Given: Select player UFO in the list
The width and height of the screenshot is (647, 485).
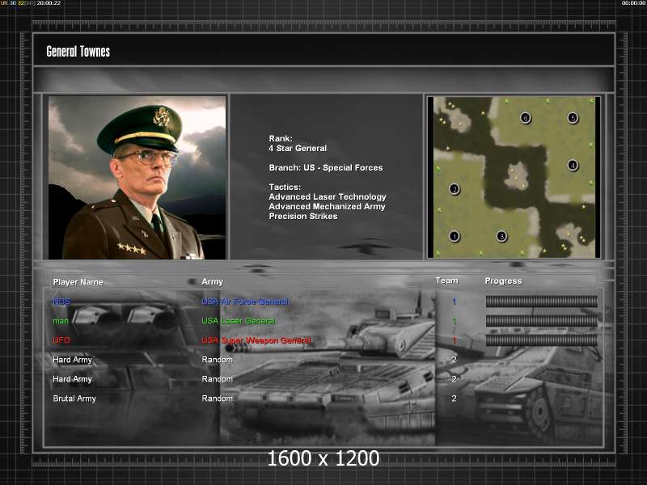Looking at the screenshot, I should click(x=61, y=340).
